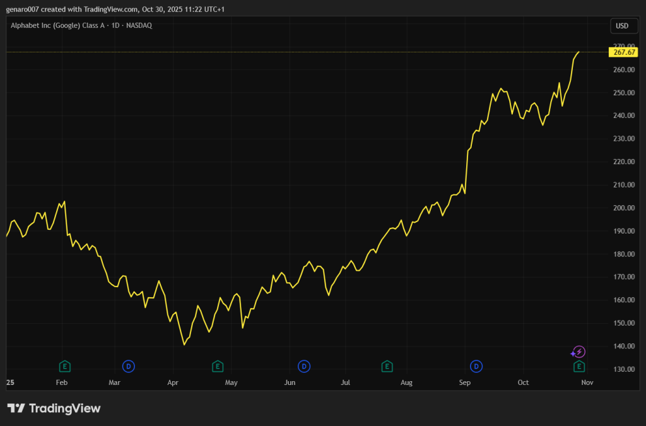Select the earnings marker in late July

[387, 366]
